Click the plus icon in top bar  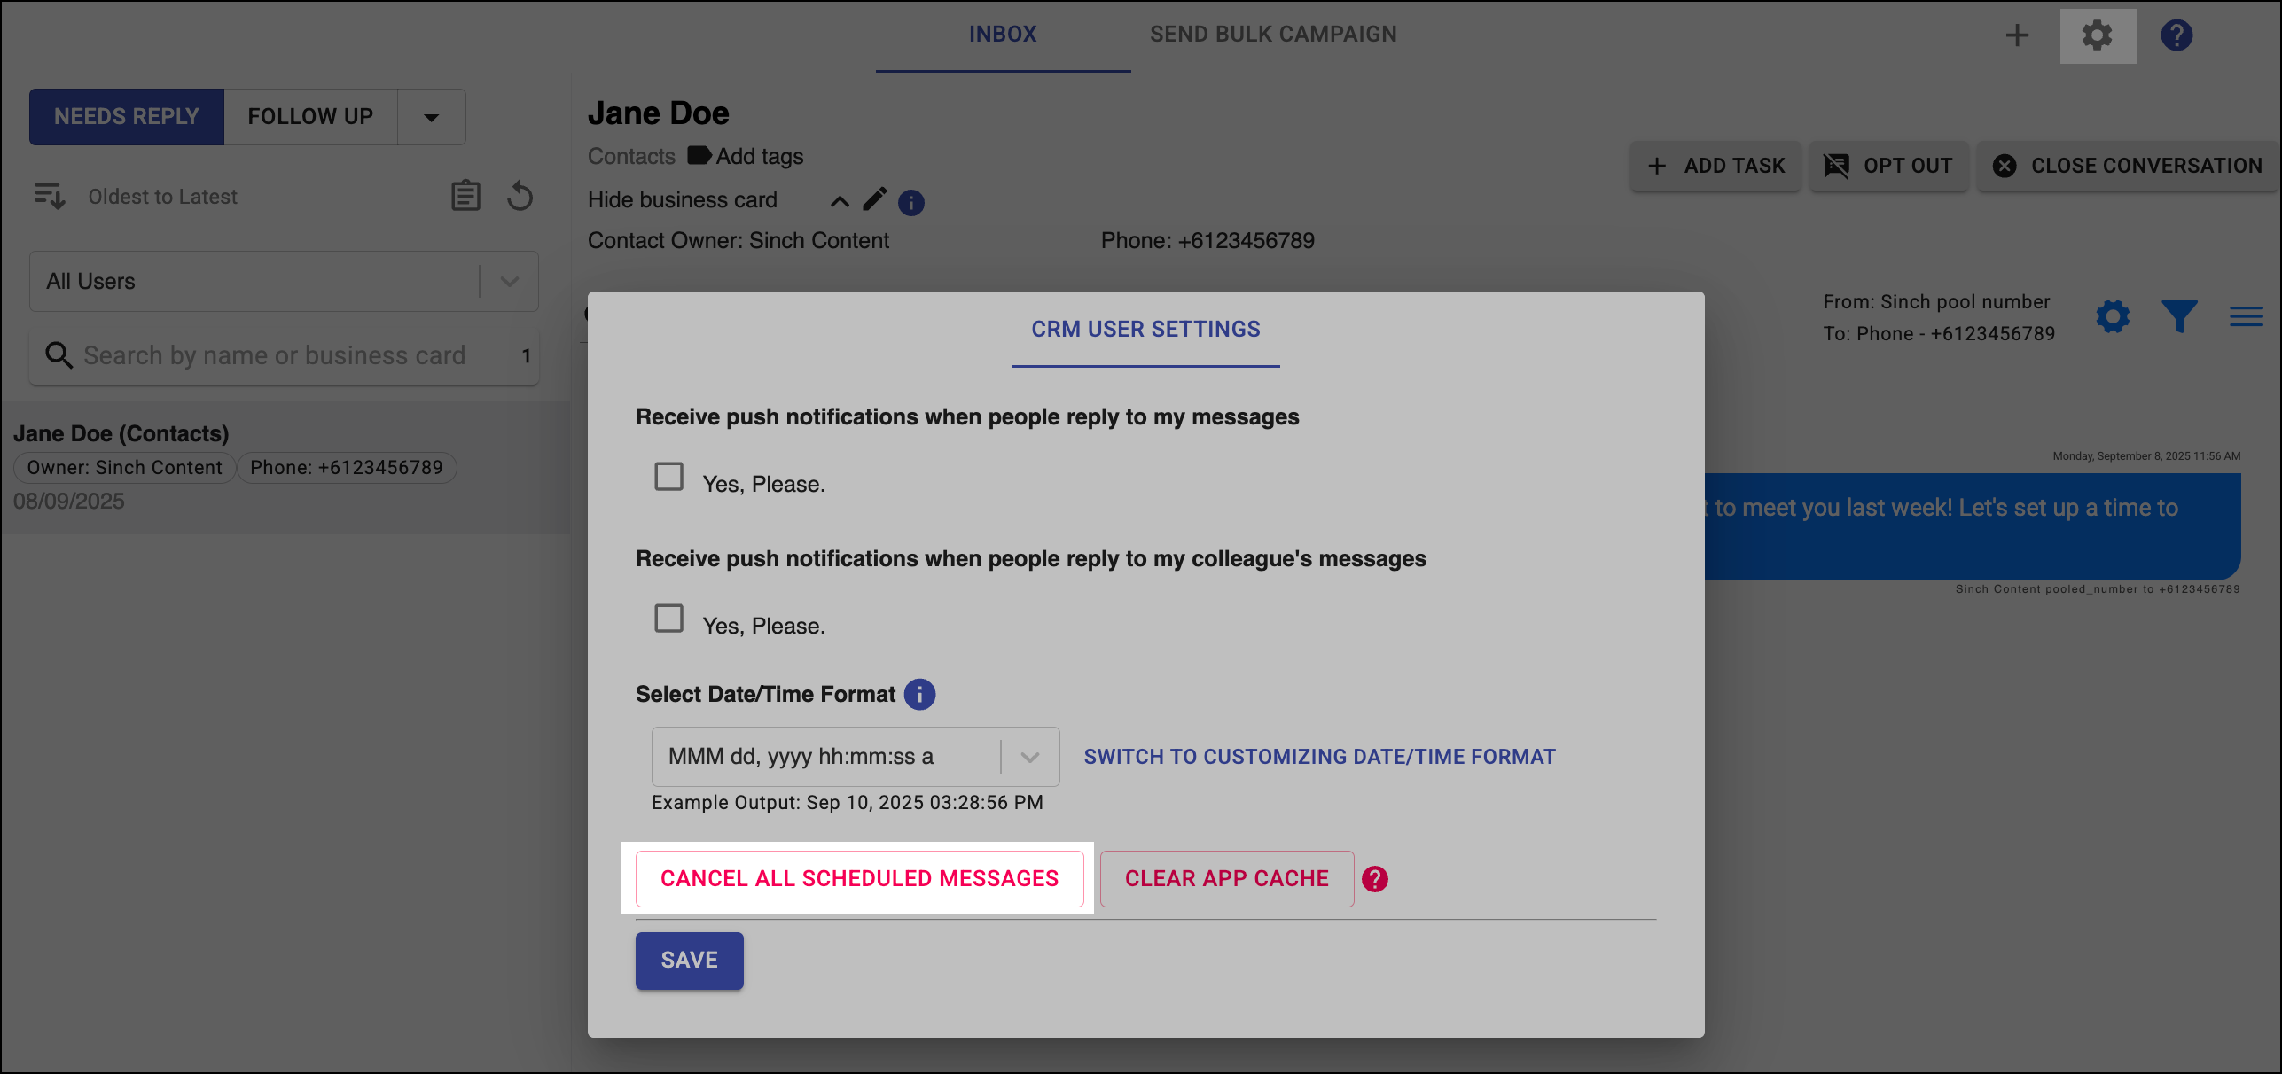[2017, 35]
